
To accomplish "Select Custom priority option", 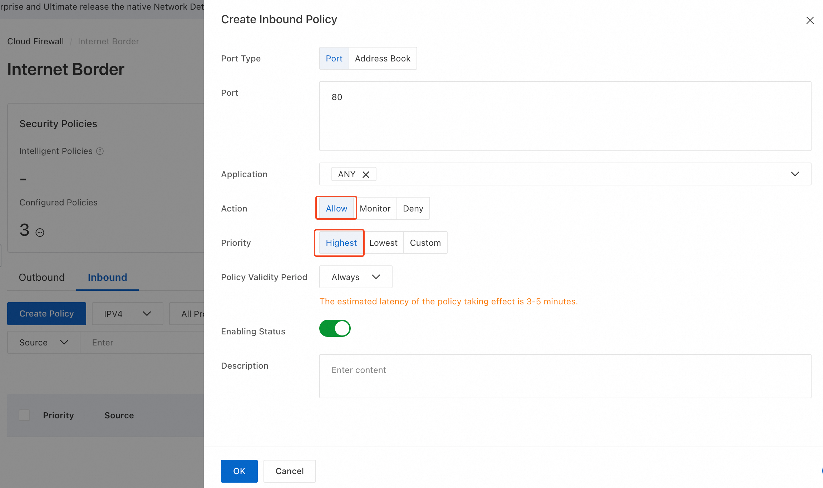I will pos(425,243).
